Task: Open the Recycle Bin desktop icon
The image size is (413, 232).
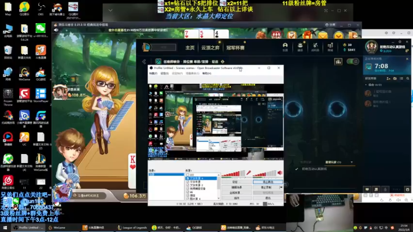Action: pyautogui.click(x=8, y=52)
